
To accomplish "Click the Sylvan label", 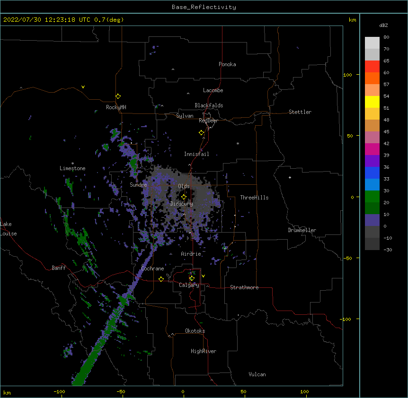I will pos(185,116).
